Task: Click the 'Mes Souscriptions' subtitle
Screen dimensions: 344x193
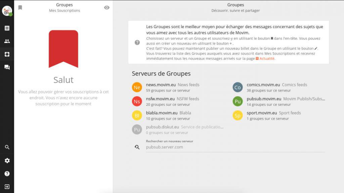Action: 64,10
